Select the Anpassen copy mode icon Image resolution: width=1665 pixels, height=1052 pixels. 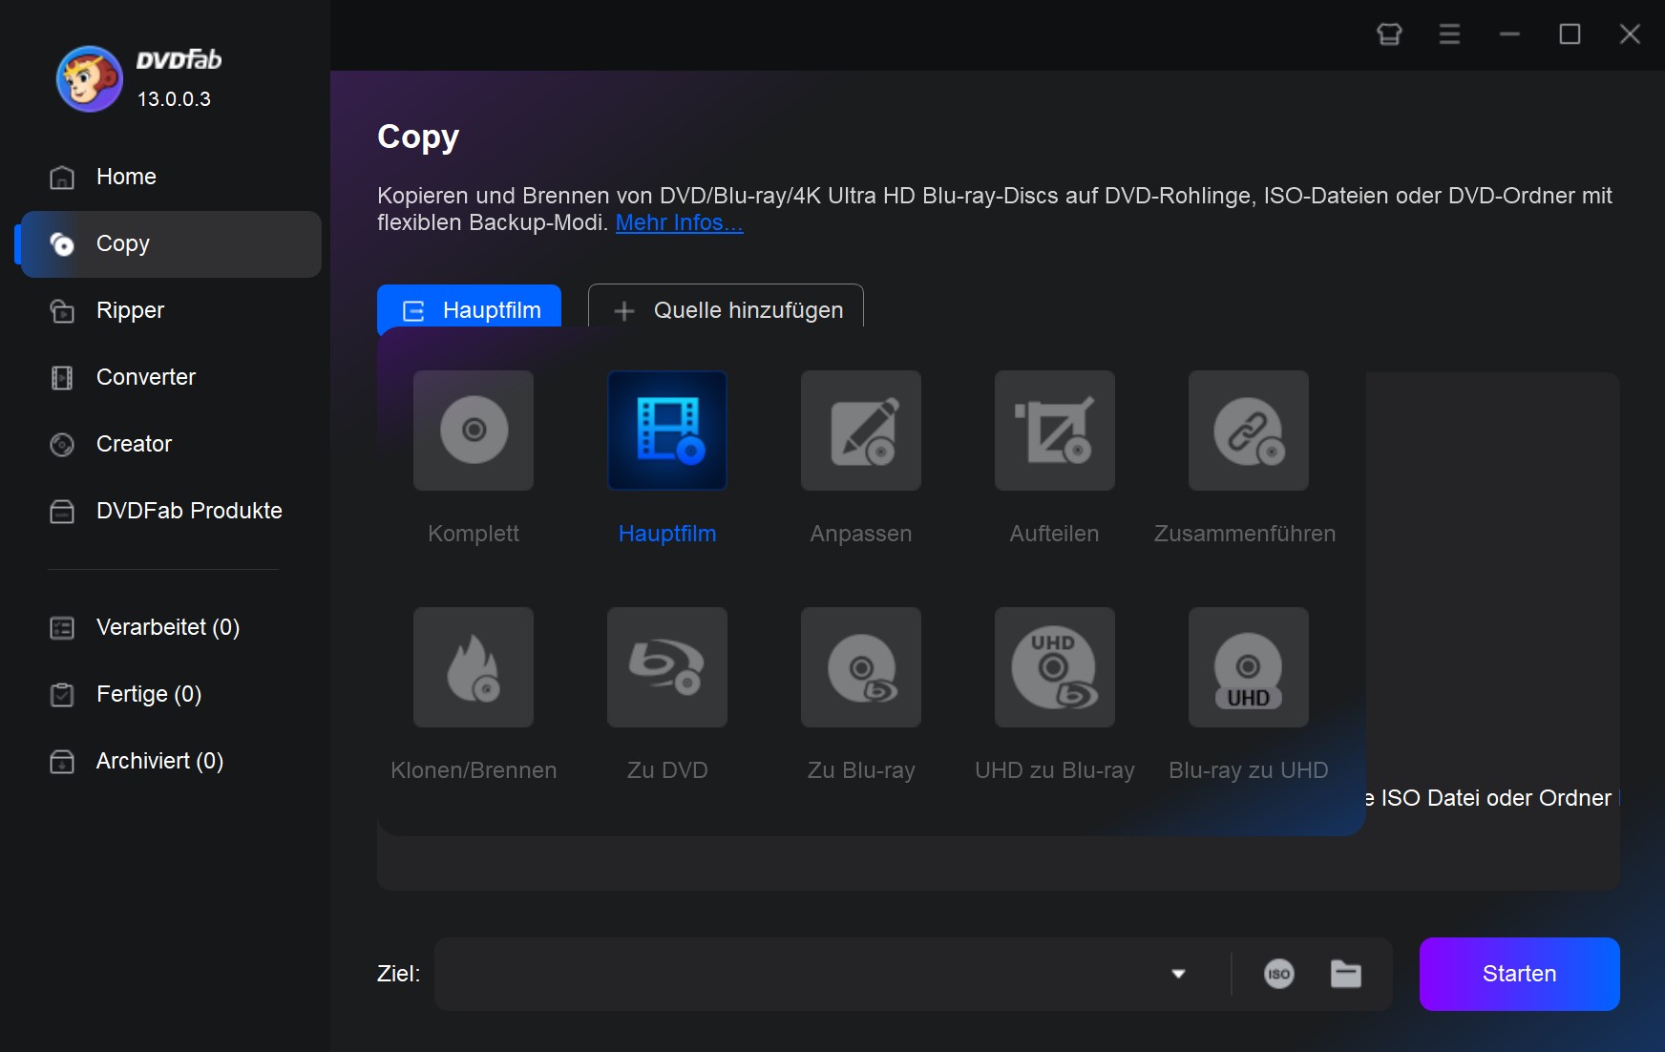point(861,431)
